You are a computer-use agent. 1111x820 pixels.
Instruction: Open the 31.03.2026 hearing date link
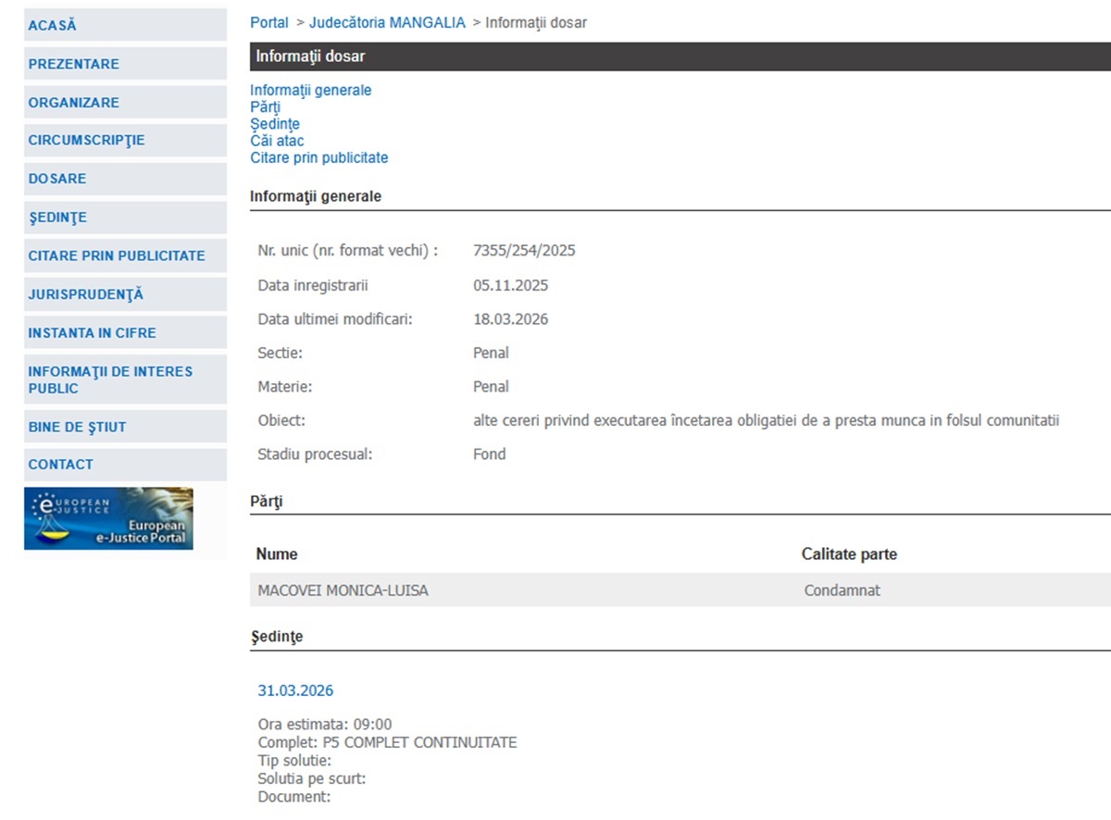(x=295, y=690)
